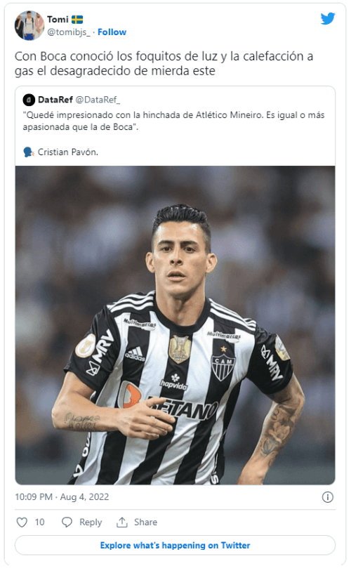Click the Twitter bird logo
Viewport: 351px width, 573px height.
pos(328,18)
